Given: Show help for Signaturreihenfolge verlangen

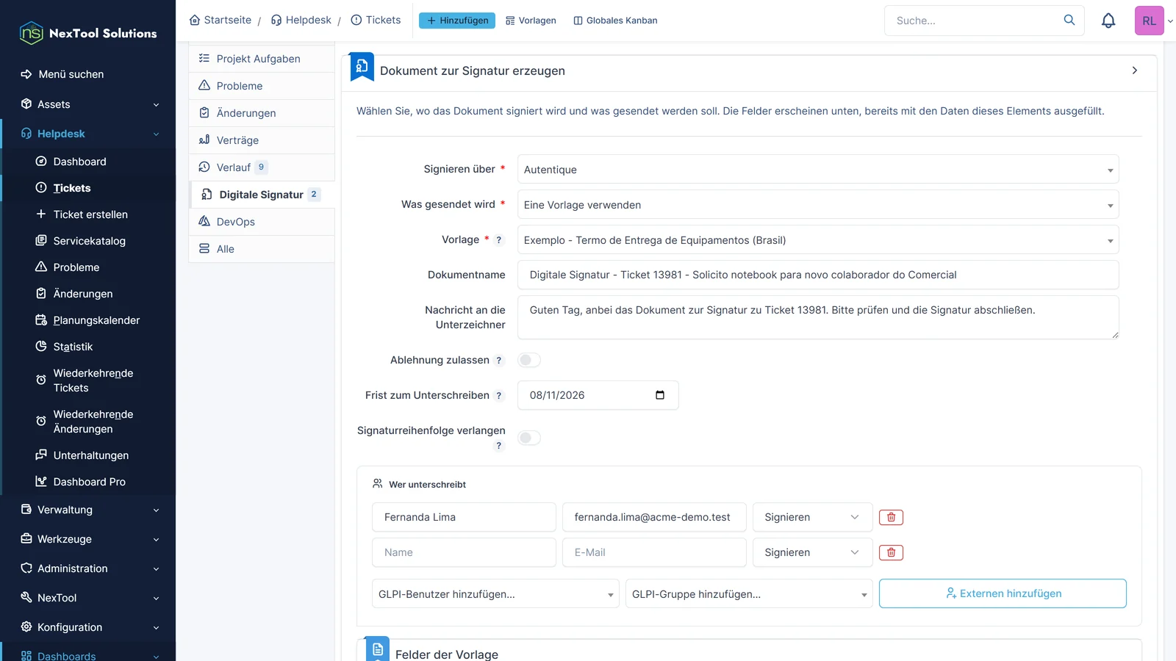Looking at the screenshot, I should coord(499,446).
